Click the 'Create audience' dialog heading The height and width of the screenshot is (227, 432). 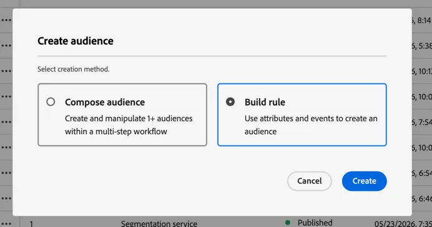click(x=75, y=41)
